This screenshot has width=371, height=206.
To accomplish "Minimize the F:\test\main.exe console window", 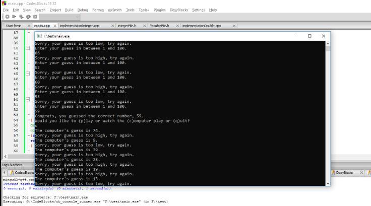I will point(296,36).
